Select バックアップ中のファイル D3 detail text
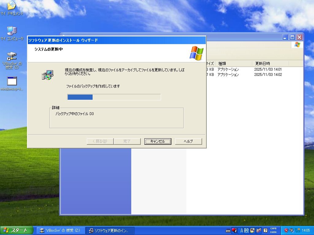Viewport: 314px width, 235px height. coord(75,114)
